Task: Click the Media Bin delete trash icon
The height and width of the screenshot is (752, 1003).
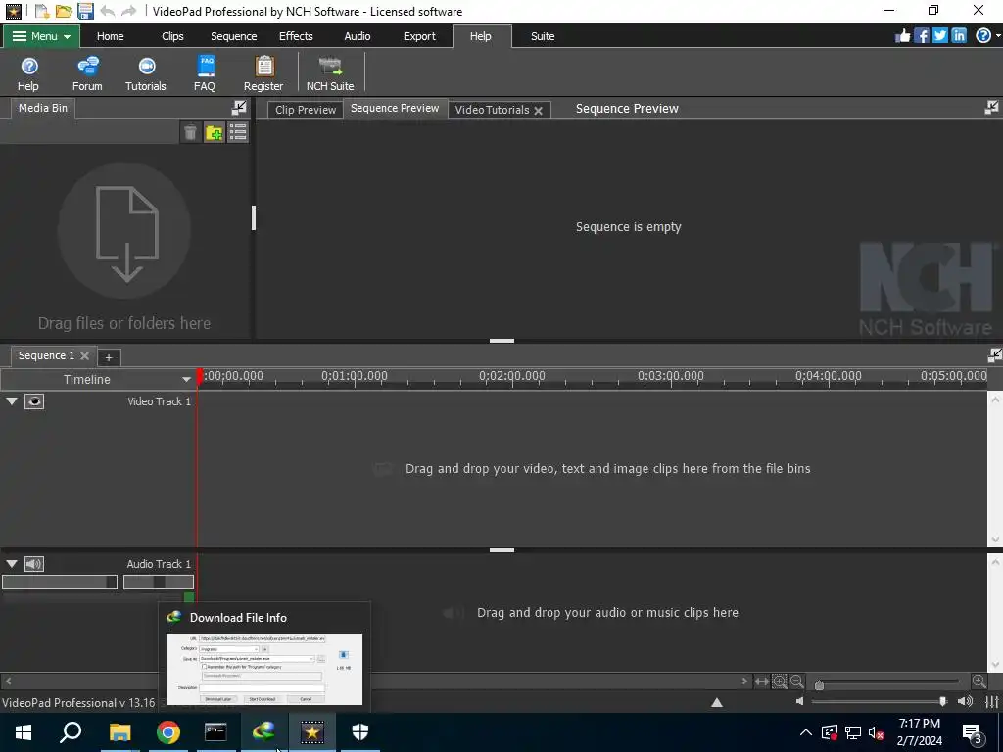Action: pos(190,132)
